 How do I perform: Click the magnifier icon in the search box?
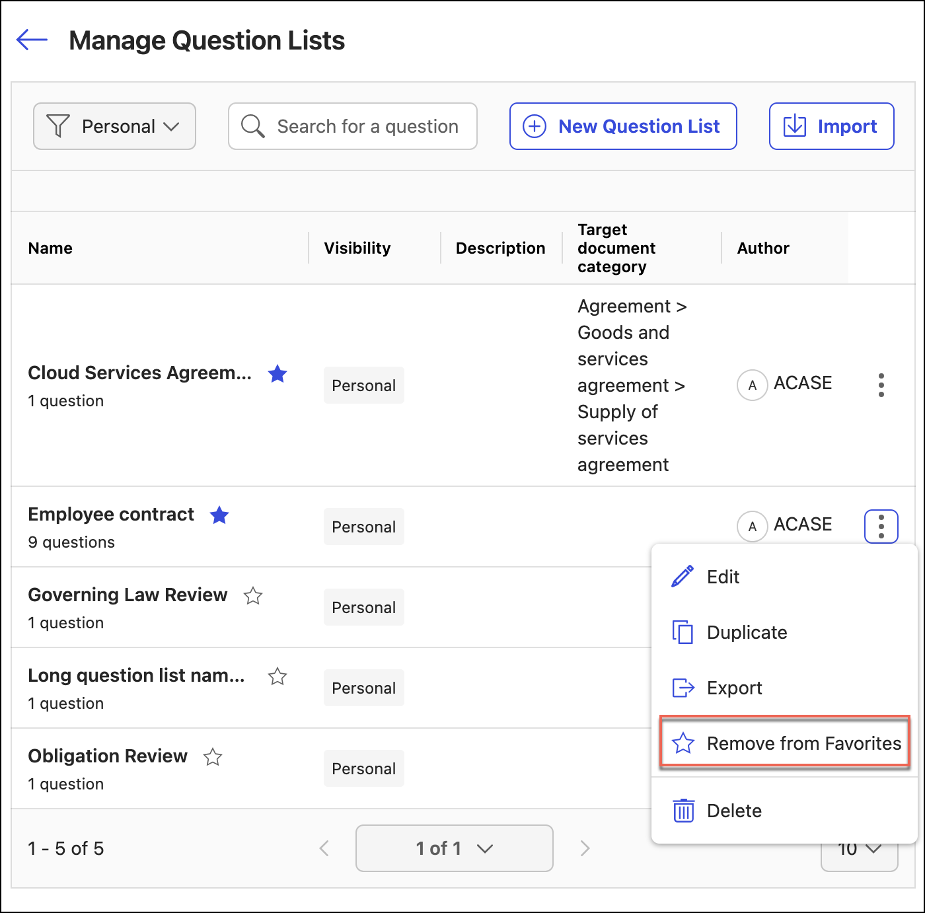pos(252,126)
